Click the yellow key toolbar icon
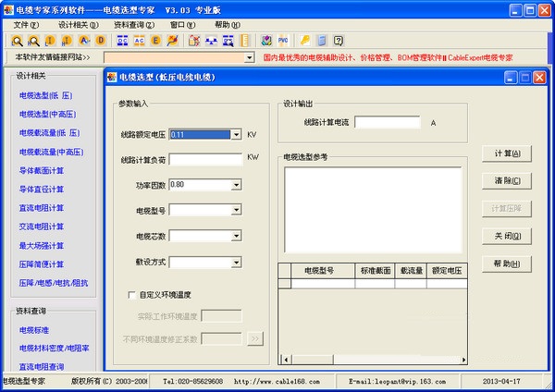This screenshot has width=555, height=392. [x=304, y=41]
